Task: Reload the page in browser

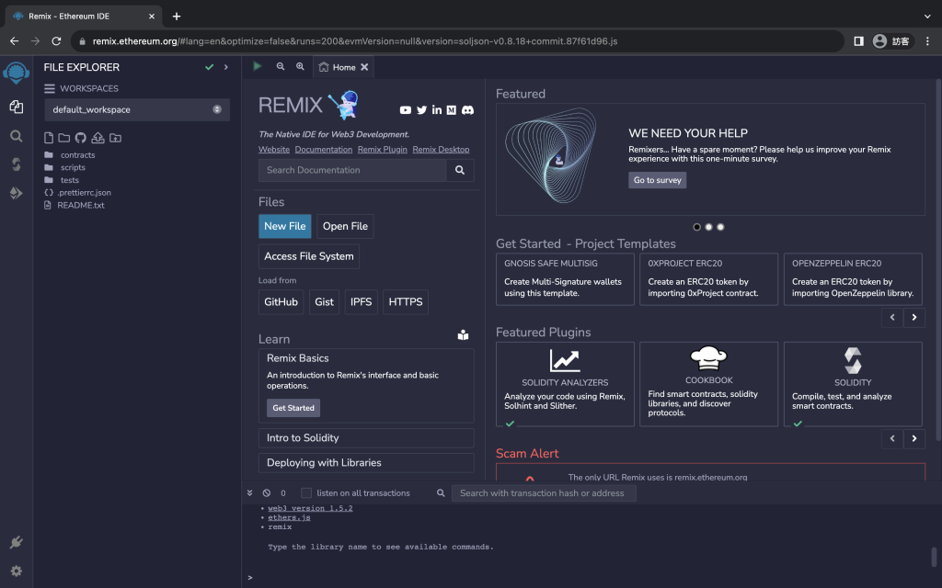Action: pos(56,41)
